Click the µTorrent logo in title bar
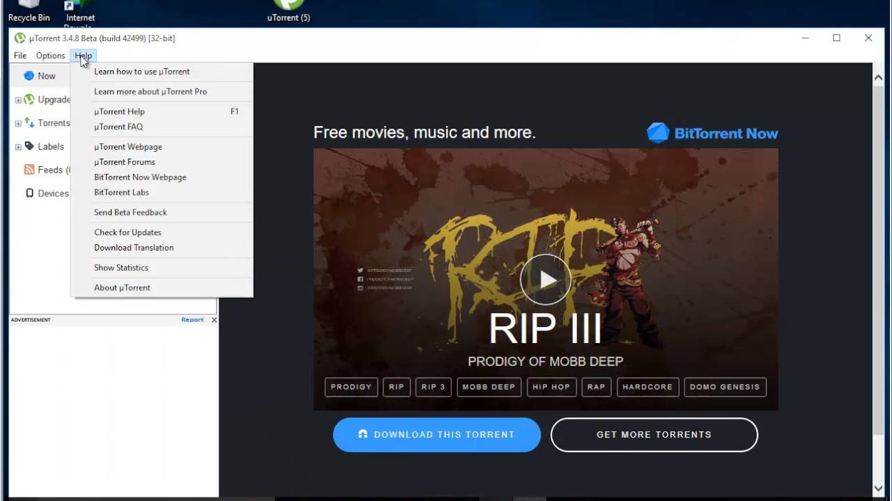892x501 pixels. [20, 38]
